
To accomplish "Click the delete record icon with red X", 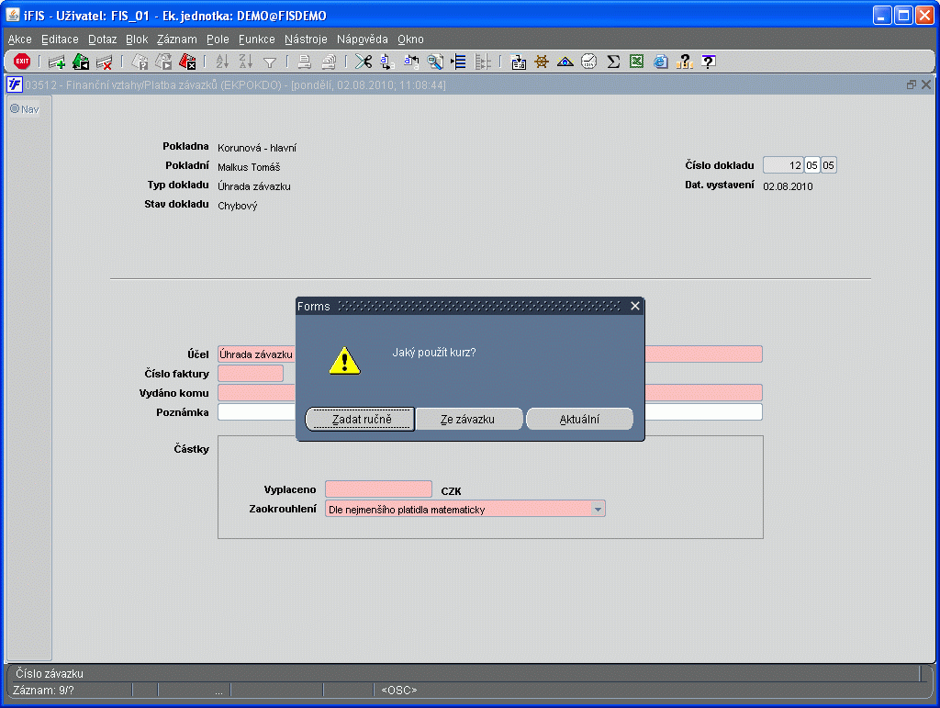I will (x=105, y=62).
